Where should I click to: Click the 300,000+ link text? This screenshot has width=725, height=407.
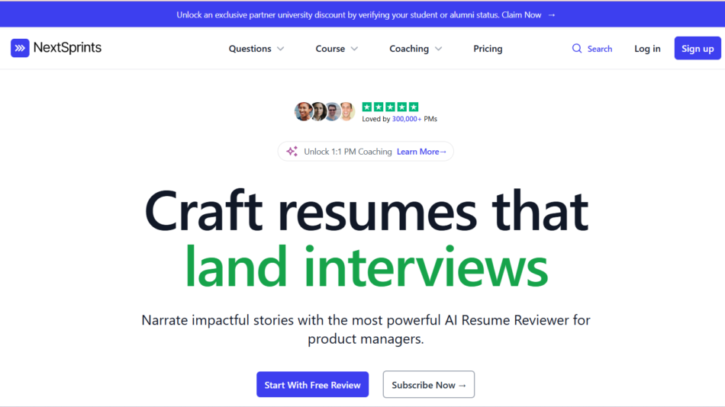point(407,119)
